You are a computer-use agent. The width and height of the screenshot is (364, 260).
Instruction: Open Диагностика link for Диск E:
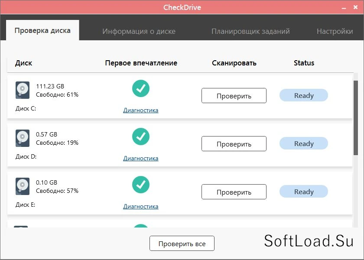(141, 206)
